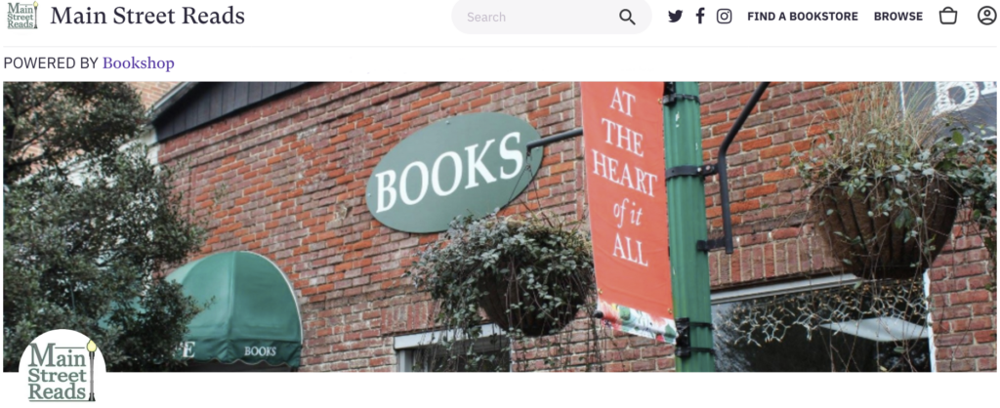The height and width of the screenshot is (408, 1000).
Task: Open the Instagram profile icon
Action: 724,16
